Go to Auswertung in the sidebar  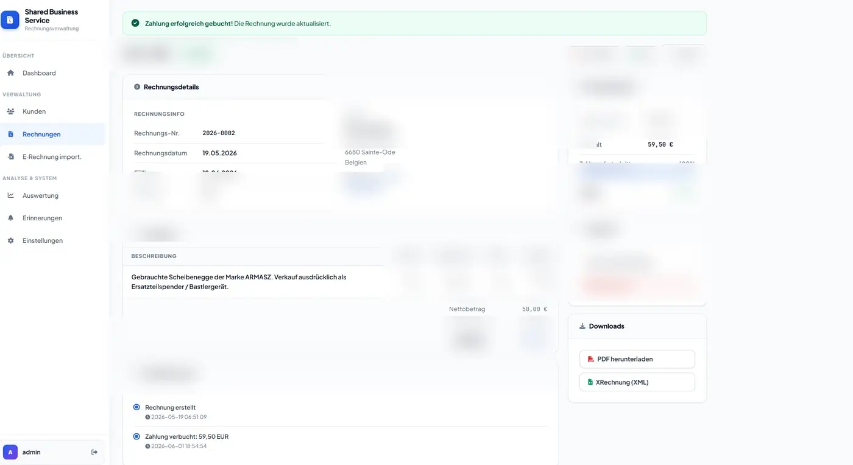pos(52,195)
